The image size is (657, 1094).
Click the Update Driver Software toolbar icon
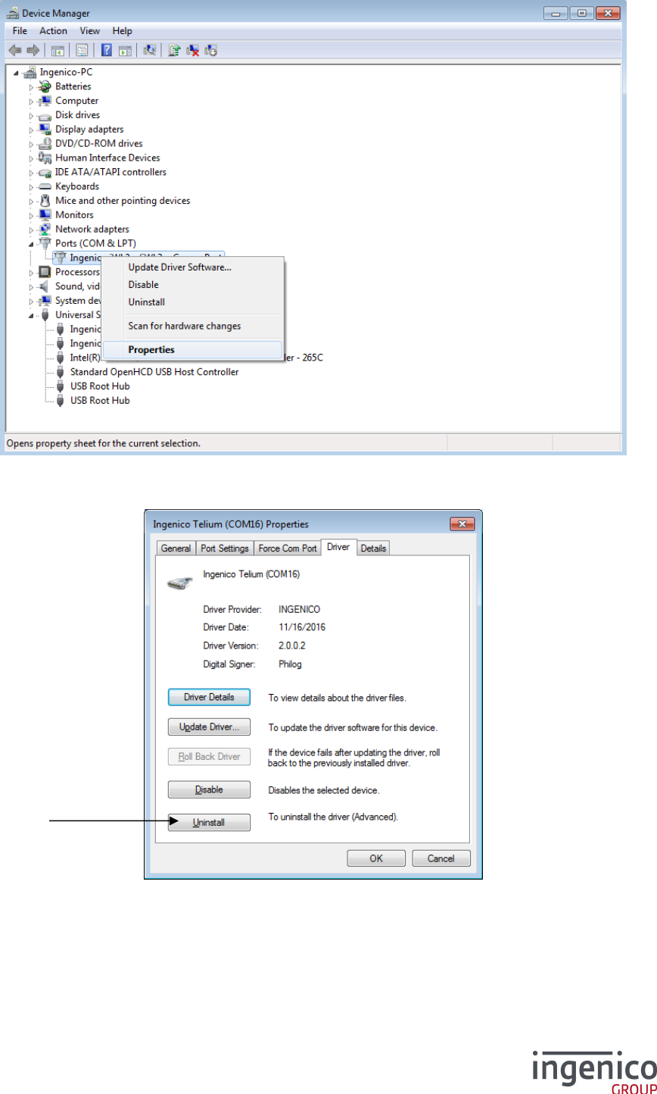[175, 50]
